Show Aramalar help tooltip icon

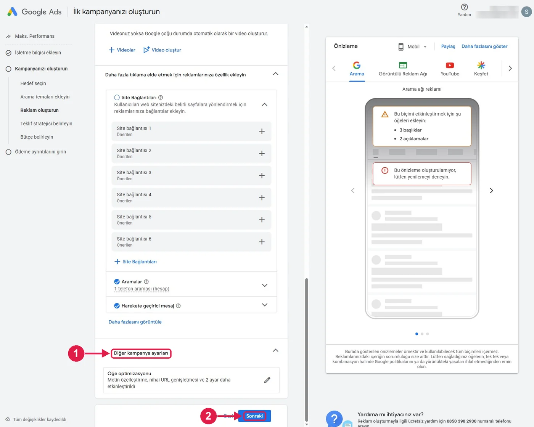click(146, 282)
